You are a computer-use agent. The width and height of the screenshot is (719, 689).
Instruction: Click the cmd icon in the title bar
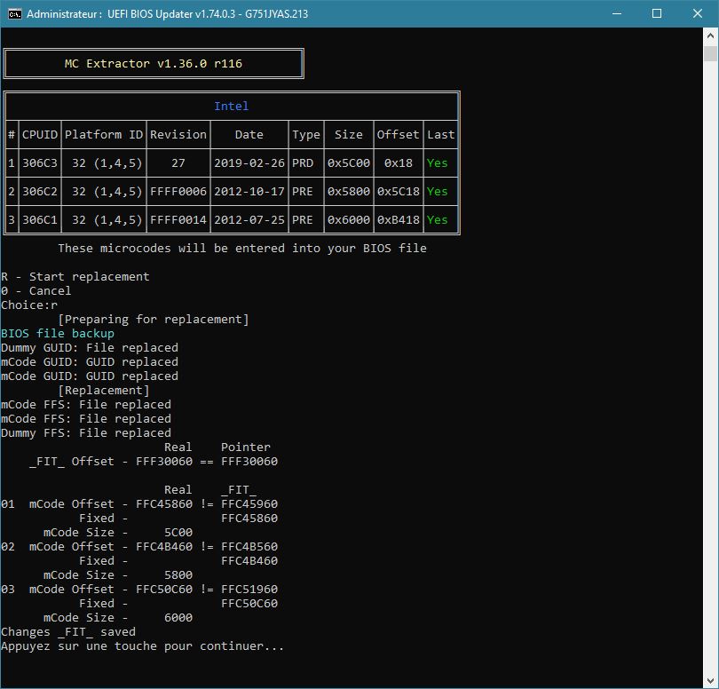[15, 13]
